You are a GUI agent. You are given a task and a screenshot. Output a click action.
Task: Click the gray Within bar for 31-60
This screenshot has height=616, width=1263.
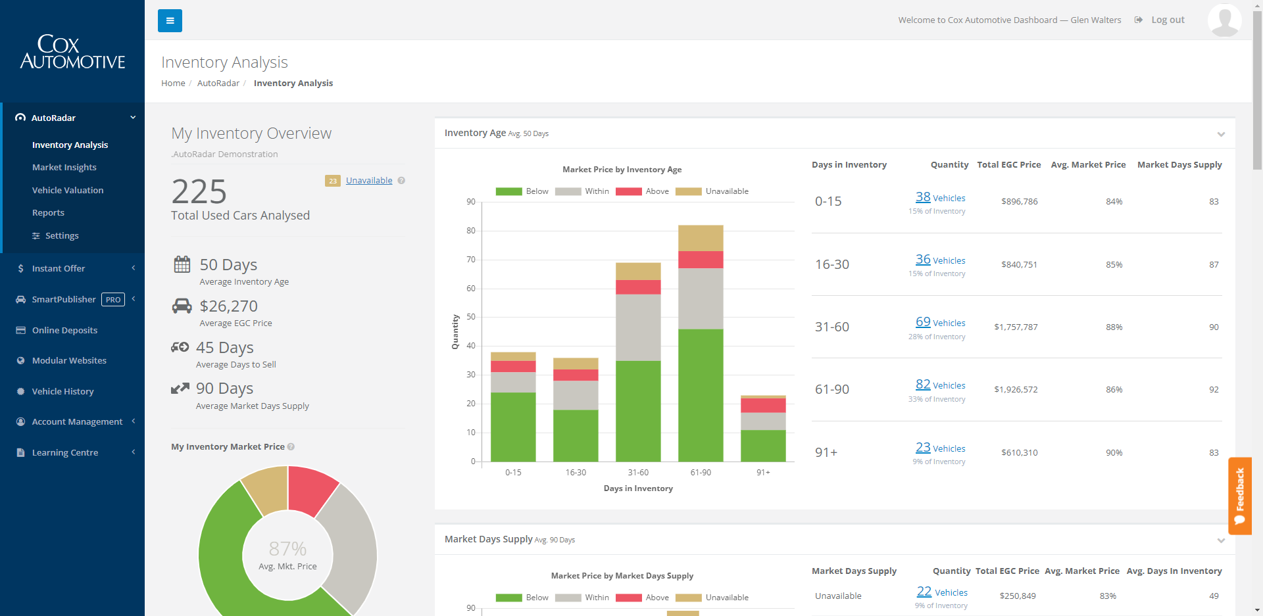638,327
